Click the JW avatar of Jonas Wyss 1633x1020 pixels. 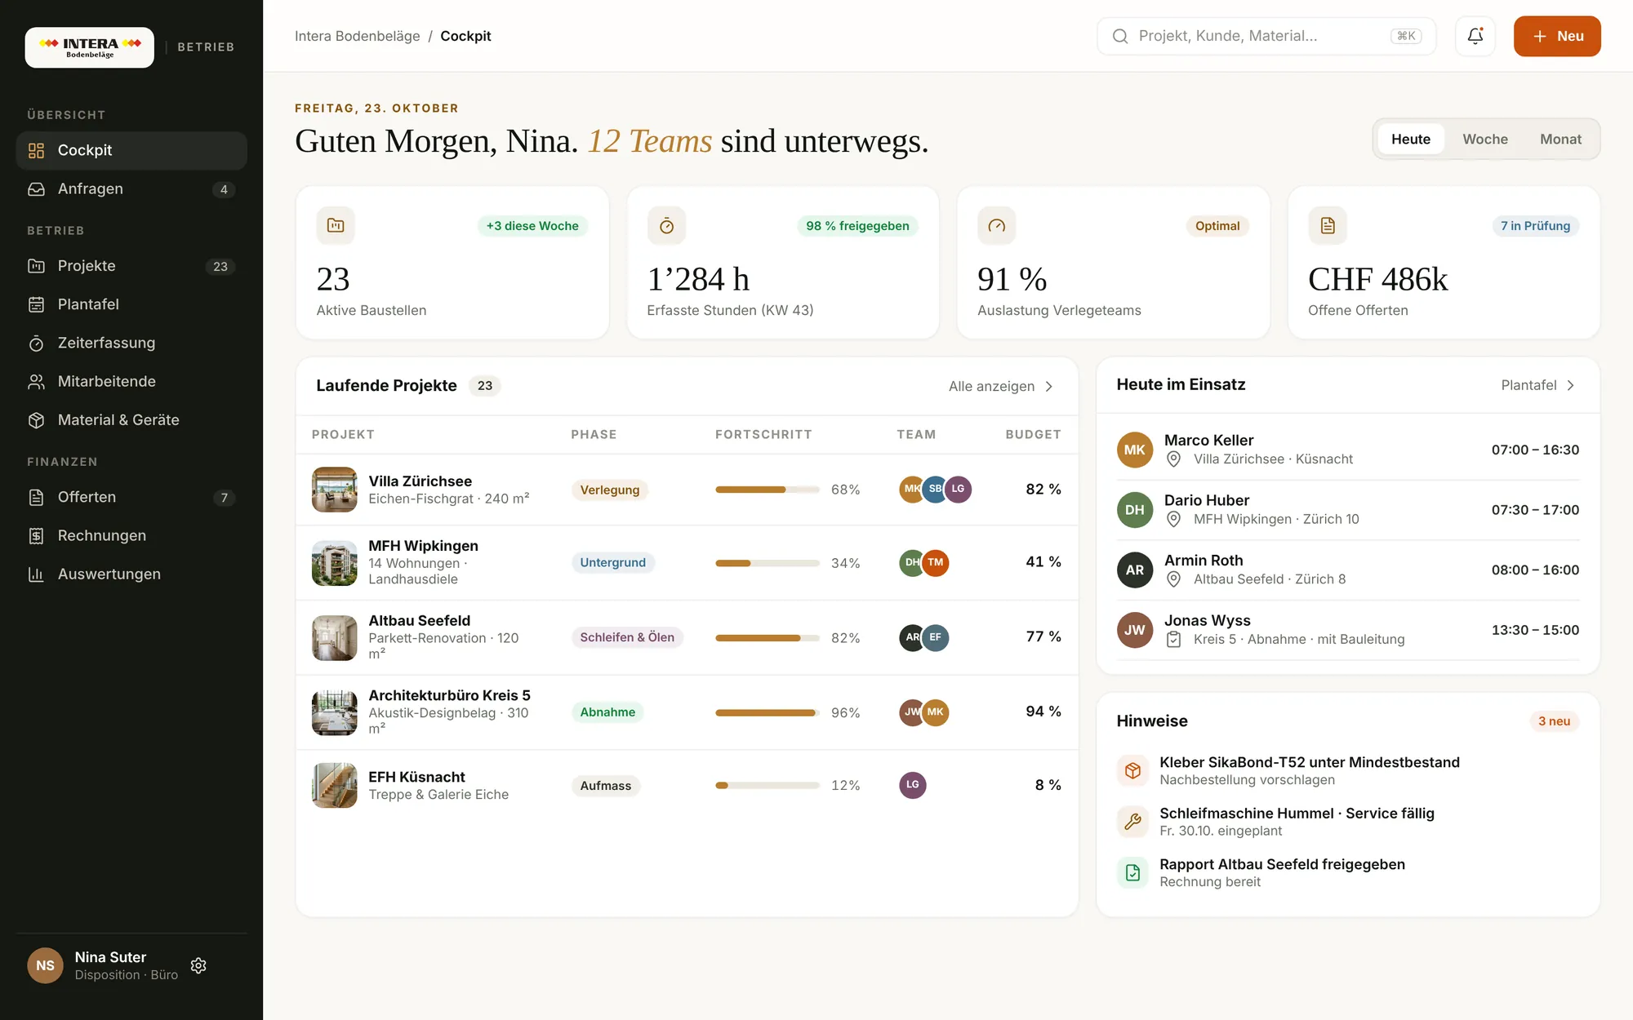(1135, 630)
